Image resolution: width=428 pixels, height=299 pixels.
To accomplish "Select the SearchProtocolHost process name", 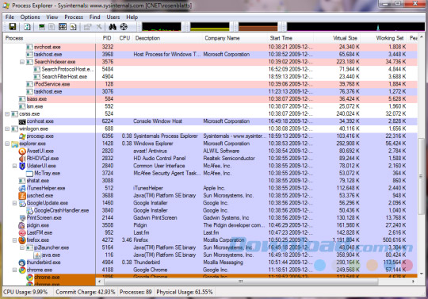I will coord(67,69).
